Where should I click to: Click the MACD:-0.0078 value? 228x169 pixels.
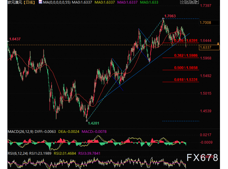[94, 132]
